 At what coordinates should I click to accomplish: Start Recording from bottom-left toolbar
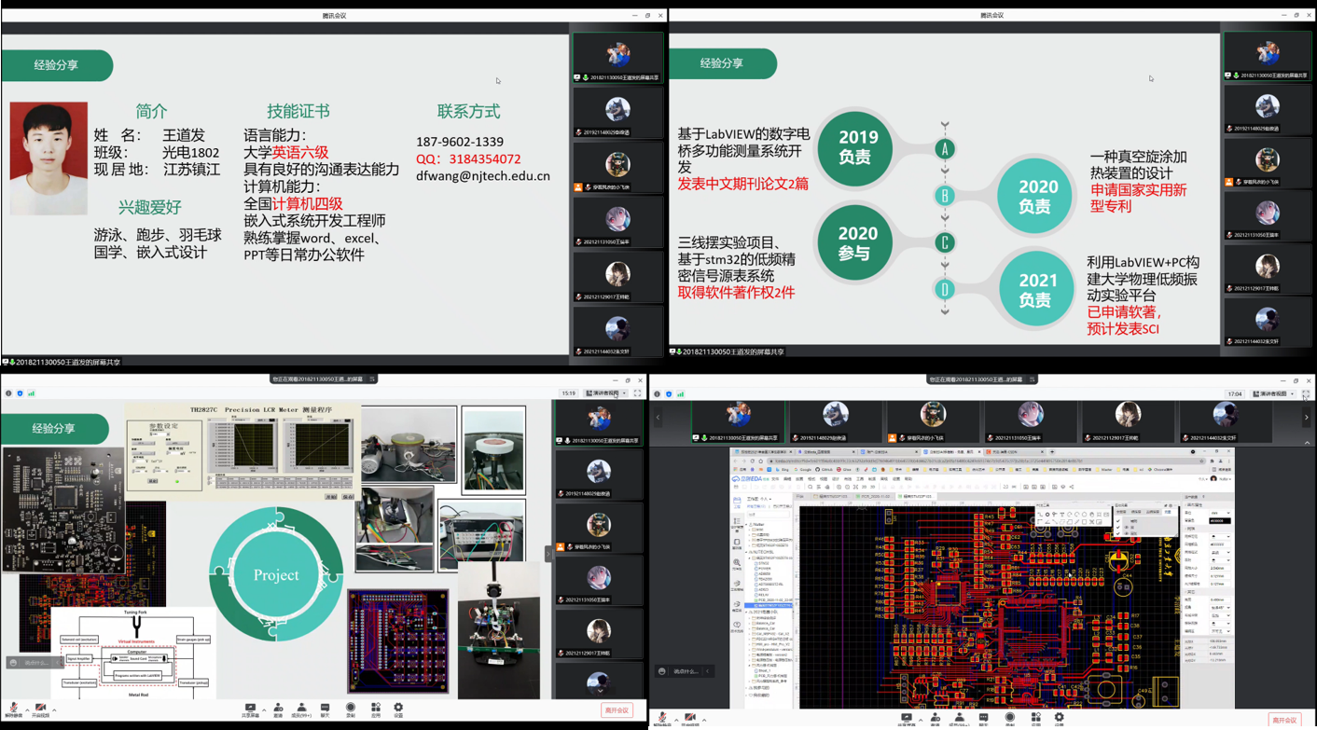pos(351,709)
